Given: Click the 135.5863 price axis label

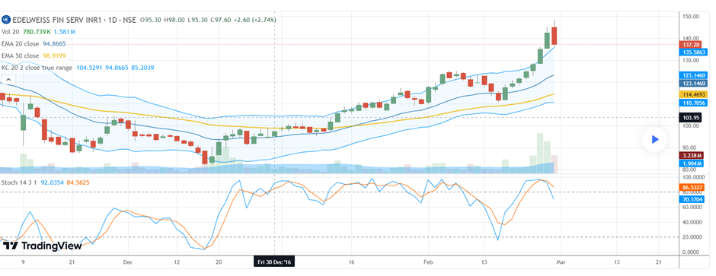Looking at the screenshot, I should click(x=694, y=52).
